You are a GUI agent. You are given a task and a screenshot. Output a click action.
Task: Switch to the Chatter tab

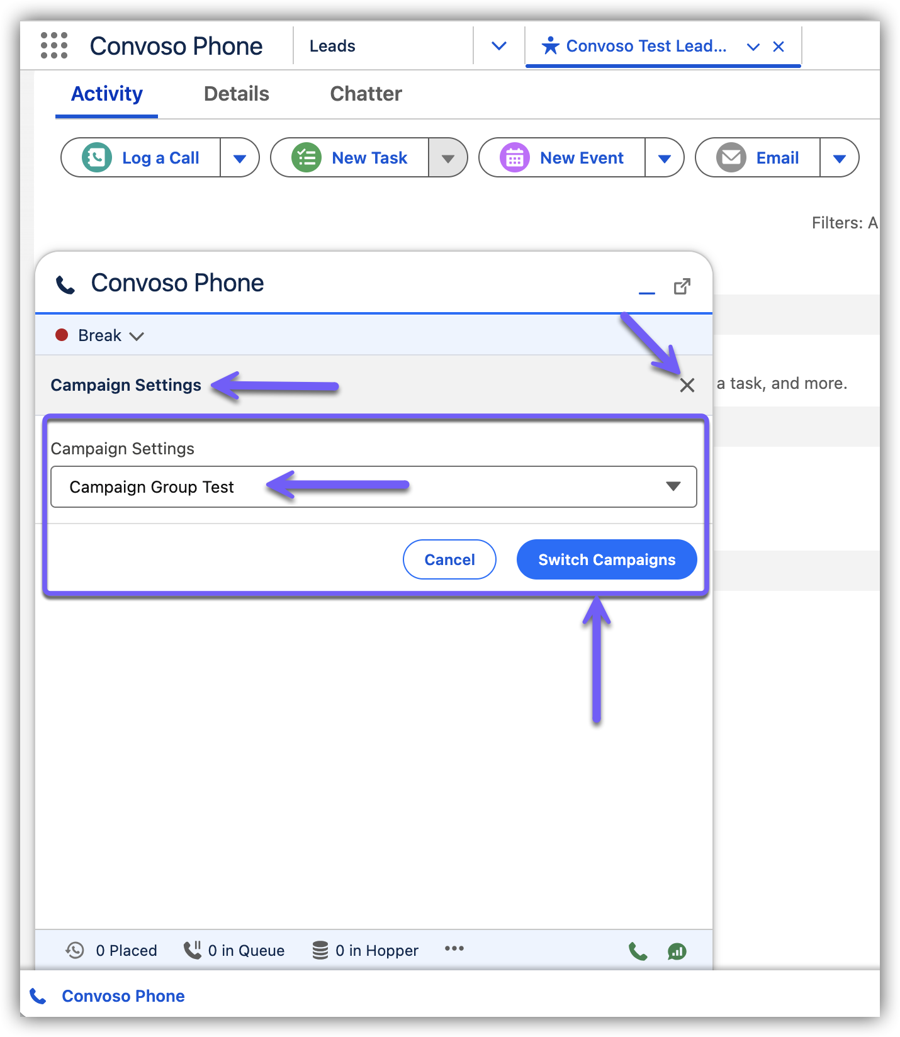coord(366,94)
